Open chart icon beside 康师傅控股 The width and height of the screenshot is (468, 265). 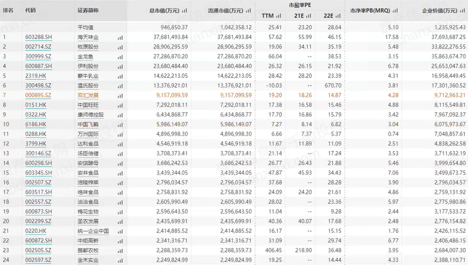pos(120,115)
